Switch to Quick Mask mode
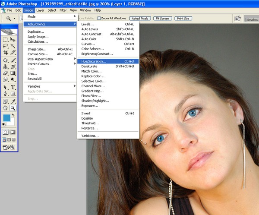This screenshot has width=259, height=215. pos(13,132)
